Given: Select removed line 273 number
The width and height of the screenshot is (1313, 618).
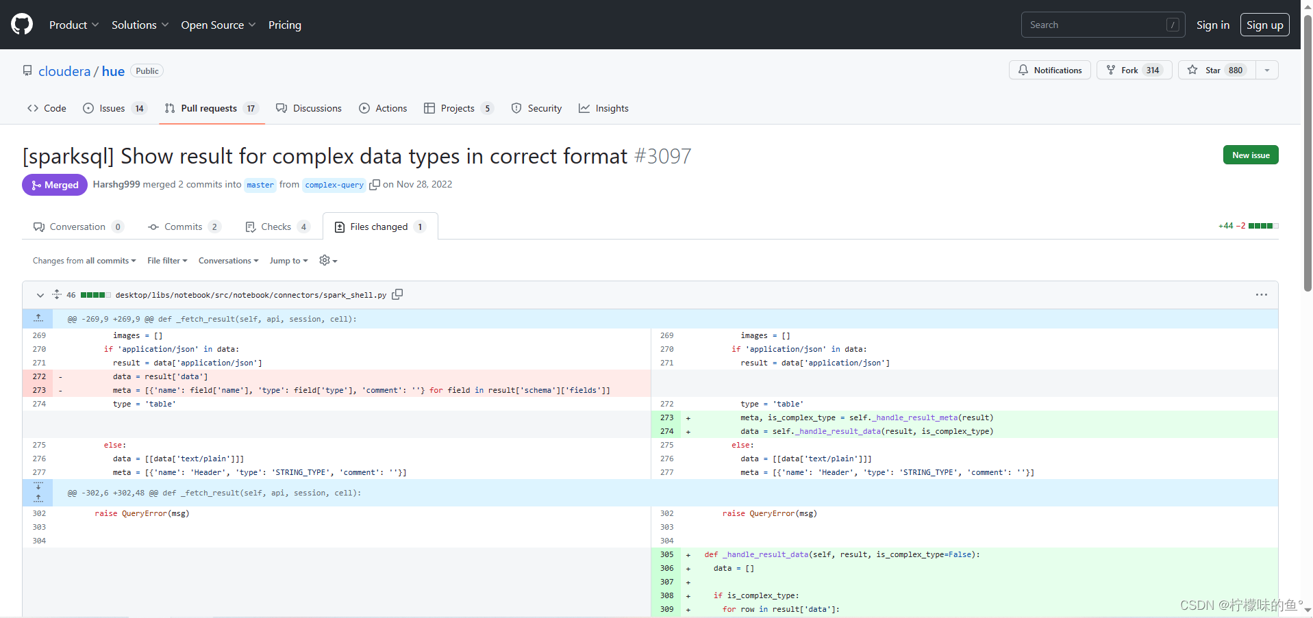Looking at the screenshot, I should 39,390.
